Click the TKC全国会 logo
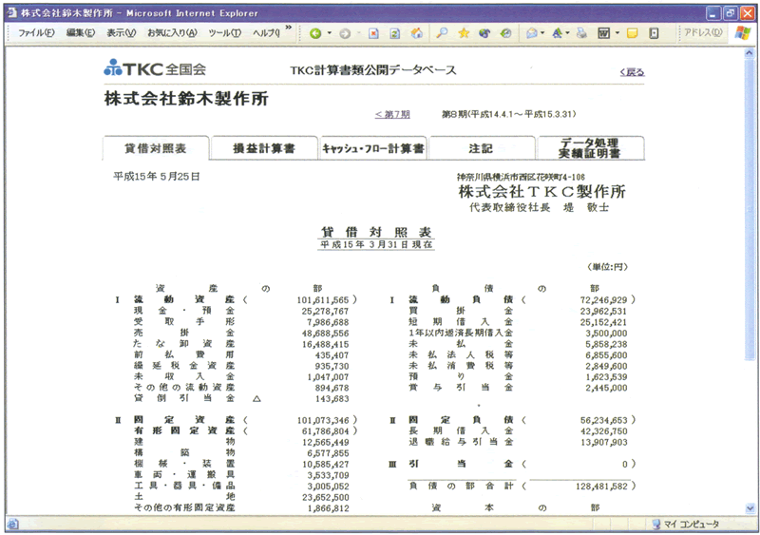This screenshot has height=535, width=760. pos(155,67)
